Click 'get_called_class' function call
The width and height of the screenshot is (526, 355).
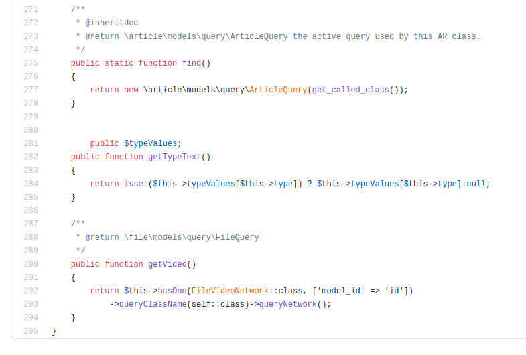point(350,90)
